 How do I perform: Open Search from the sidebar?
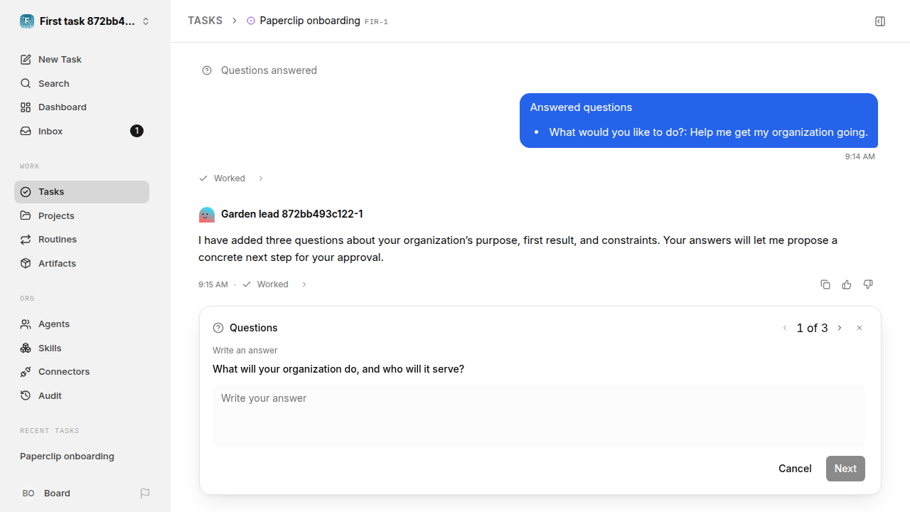[x=82, y=83]
